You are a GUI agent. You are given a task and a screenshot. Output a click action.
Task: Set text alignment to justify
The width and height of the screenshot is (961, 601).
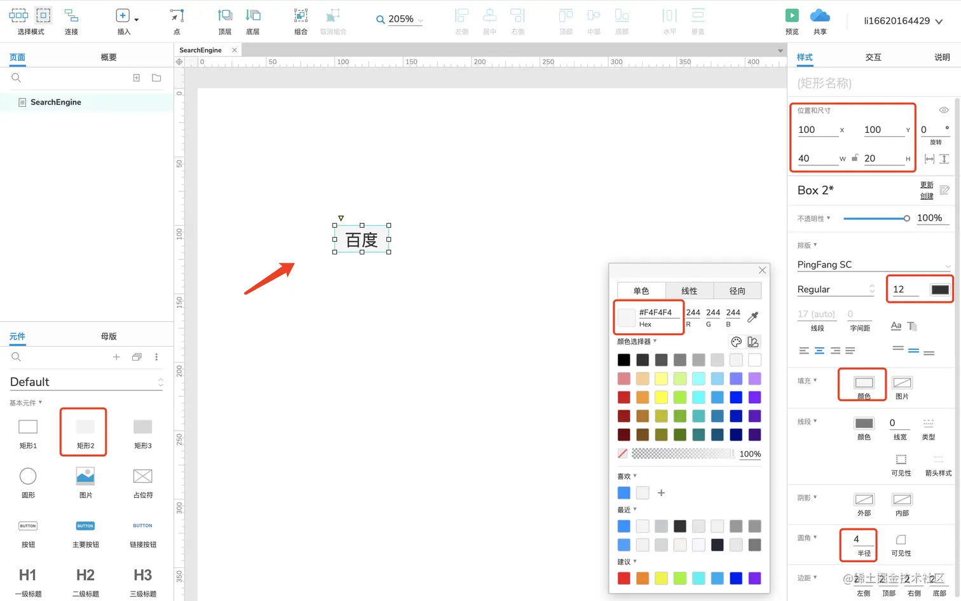(850, 350)
